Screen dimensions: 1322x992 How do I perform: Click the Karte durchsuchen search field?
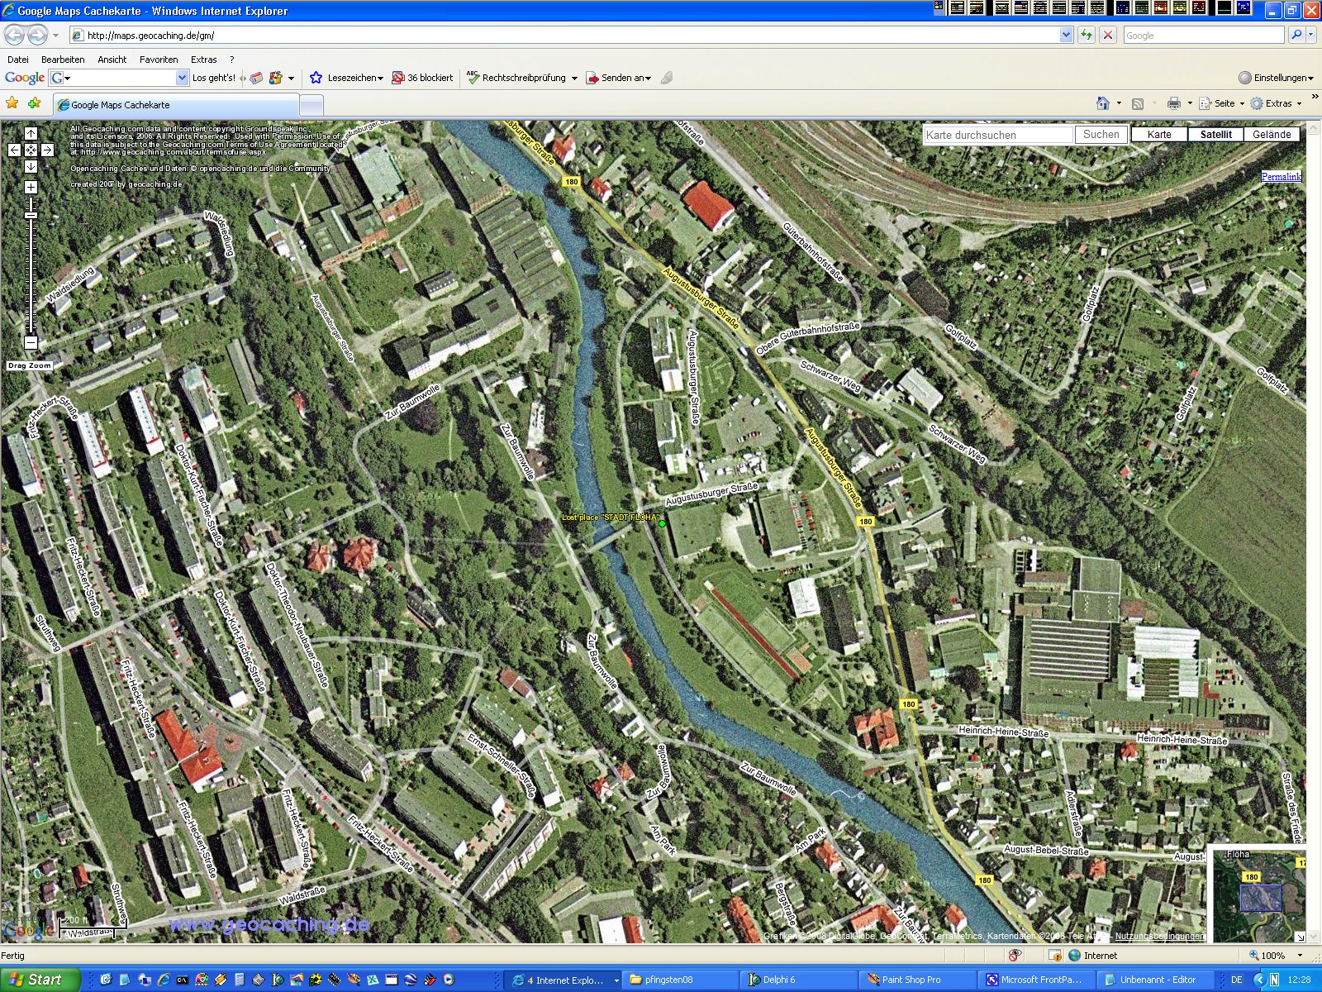[998, 135]
